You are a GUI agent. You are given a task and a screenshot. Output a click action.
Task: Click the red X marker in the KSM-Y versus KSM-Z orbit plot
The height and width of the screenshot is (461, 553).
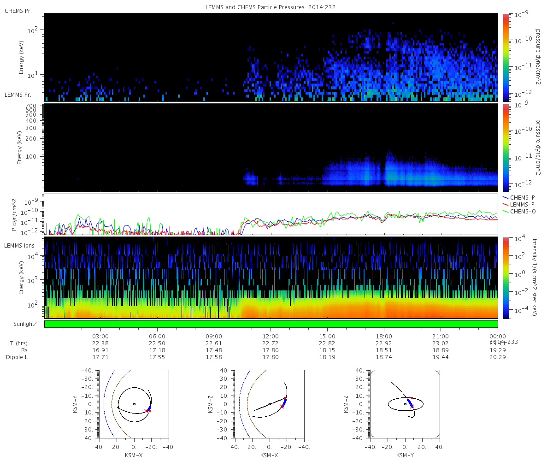pyautogui.click(x=412, y=406)
